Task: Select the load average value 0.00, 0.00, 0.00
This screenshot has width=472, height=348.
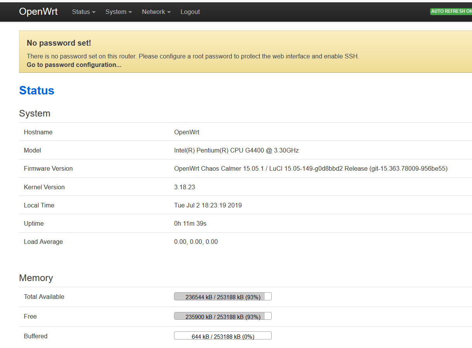Action: point(196,242)
